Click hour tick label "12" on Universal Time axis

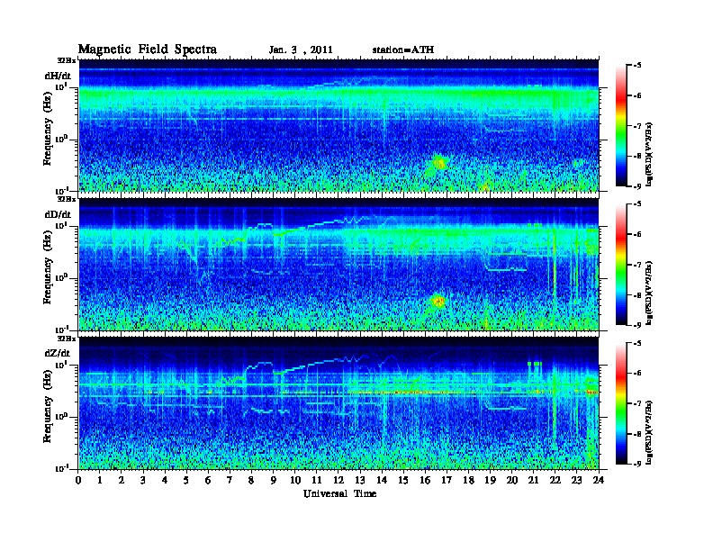point(338,480)
